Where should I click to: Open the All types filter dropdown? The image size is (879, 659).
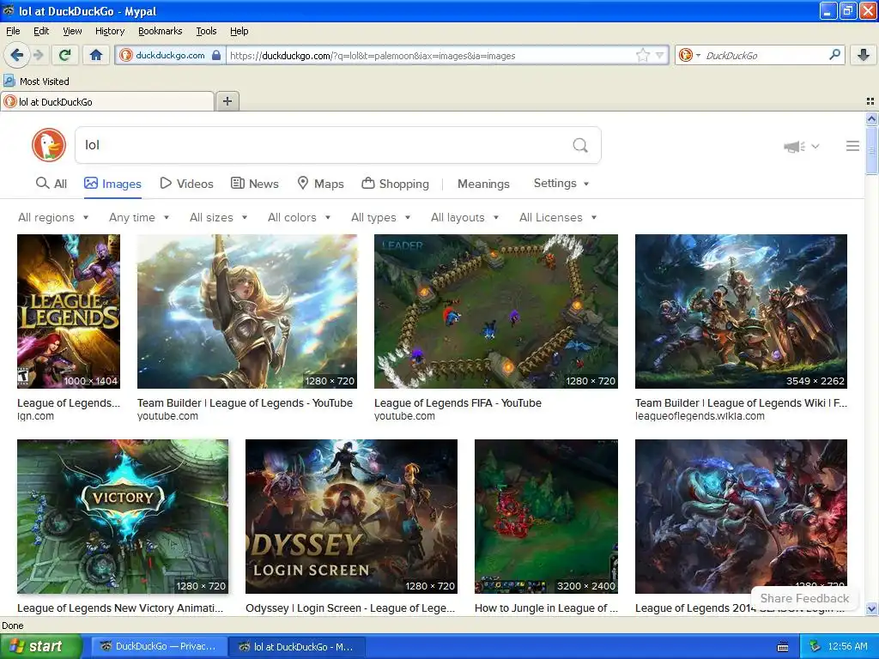coord(380,217)
